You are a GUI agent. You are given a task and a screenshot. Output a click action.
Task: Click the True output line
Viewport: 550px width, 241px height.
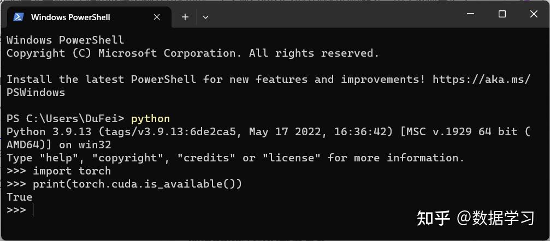[x=19, y=197]
